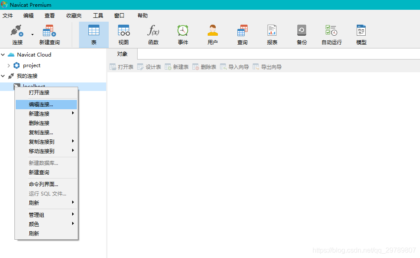Viewport: 420px width, 258px height.
Task: Open the 工具 menu
Action: pos(98,16)
